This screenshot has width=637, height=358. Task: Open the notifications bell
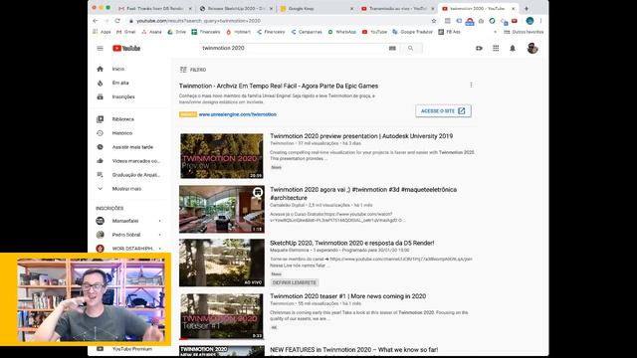(513, 49)
